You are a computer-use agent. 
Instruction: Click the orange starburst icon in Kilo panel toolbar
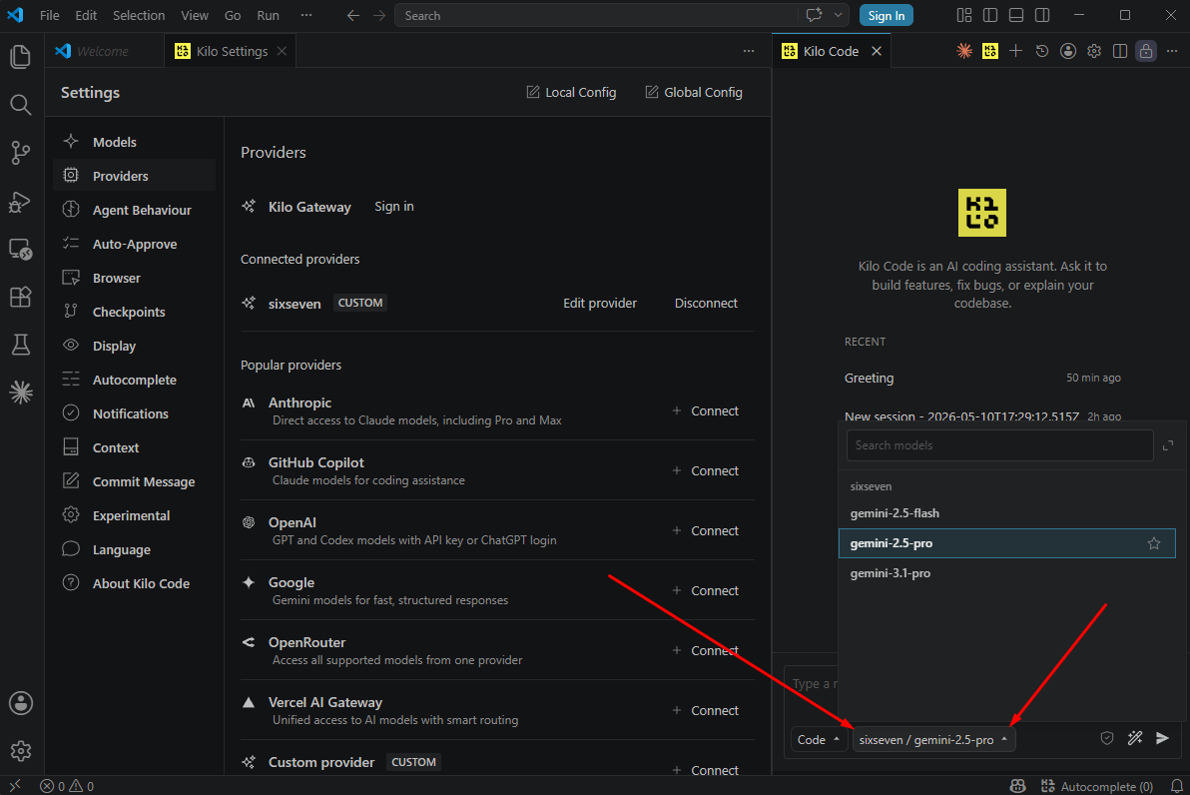pos(963,51)
